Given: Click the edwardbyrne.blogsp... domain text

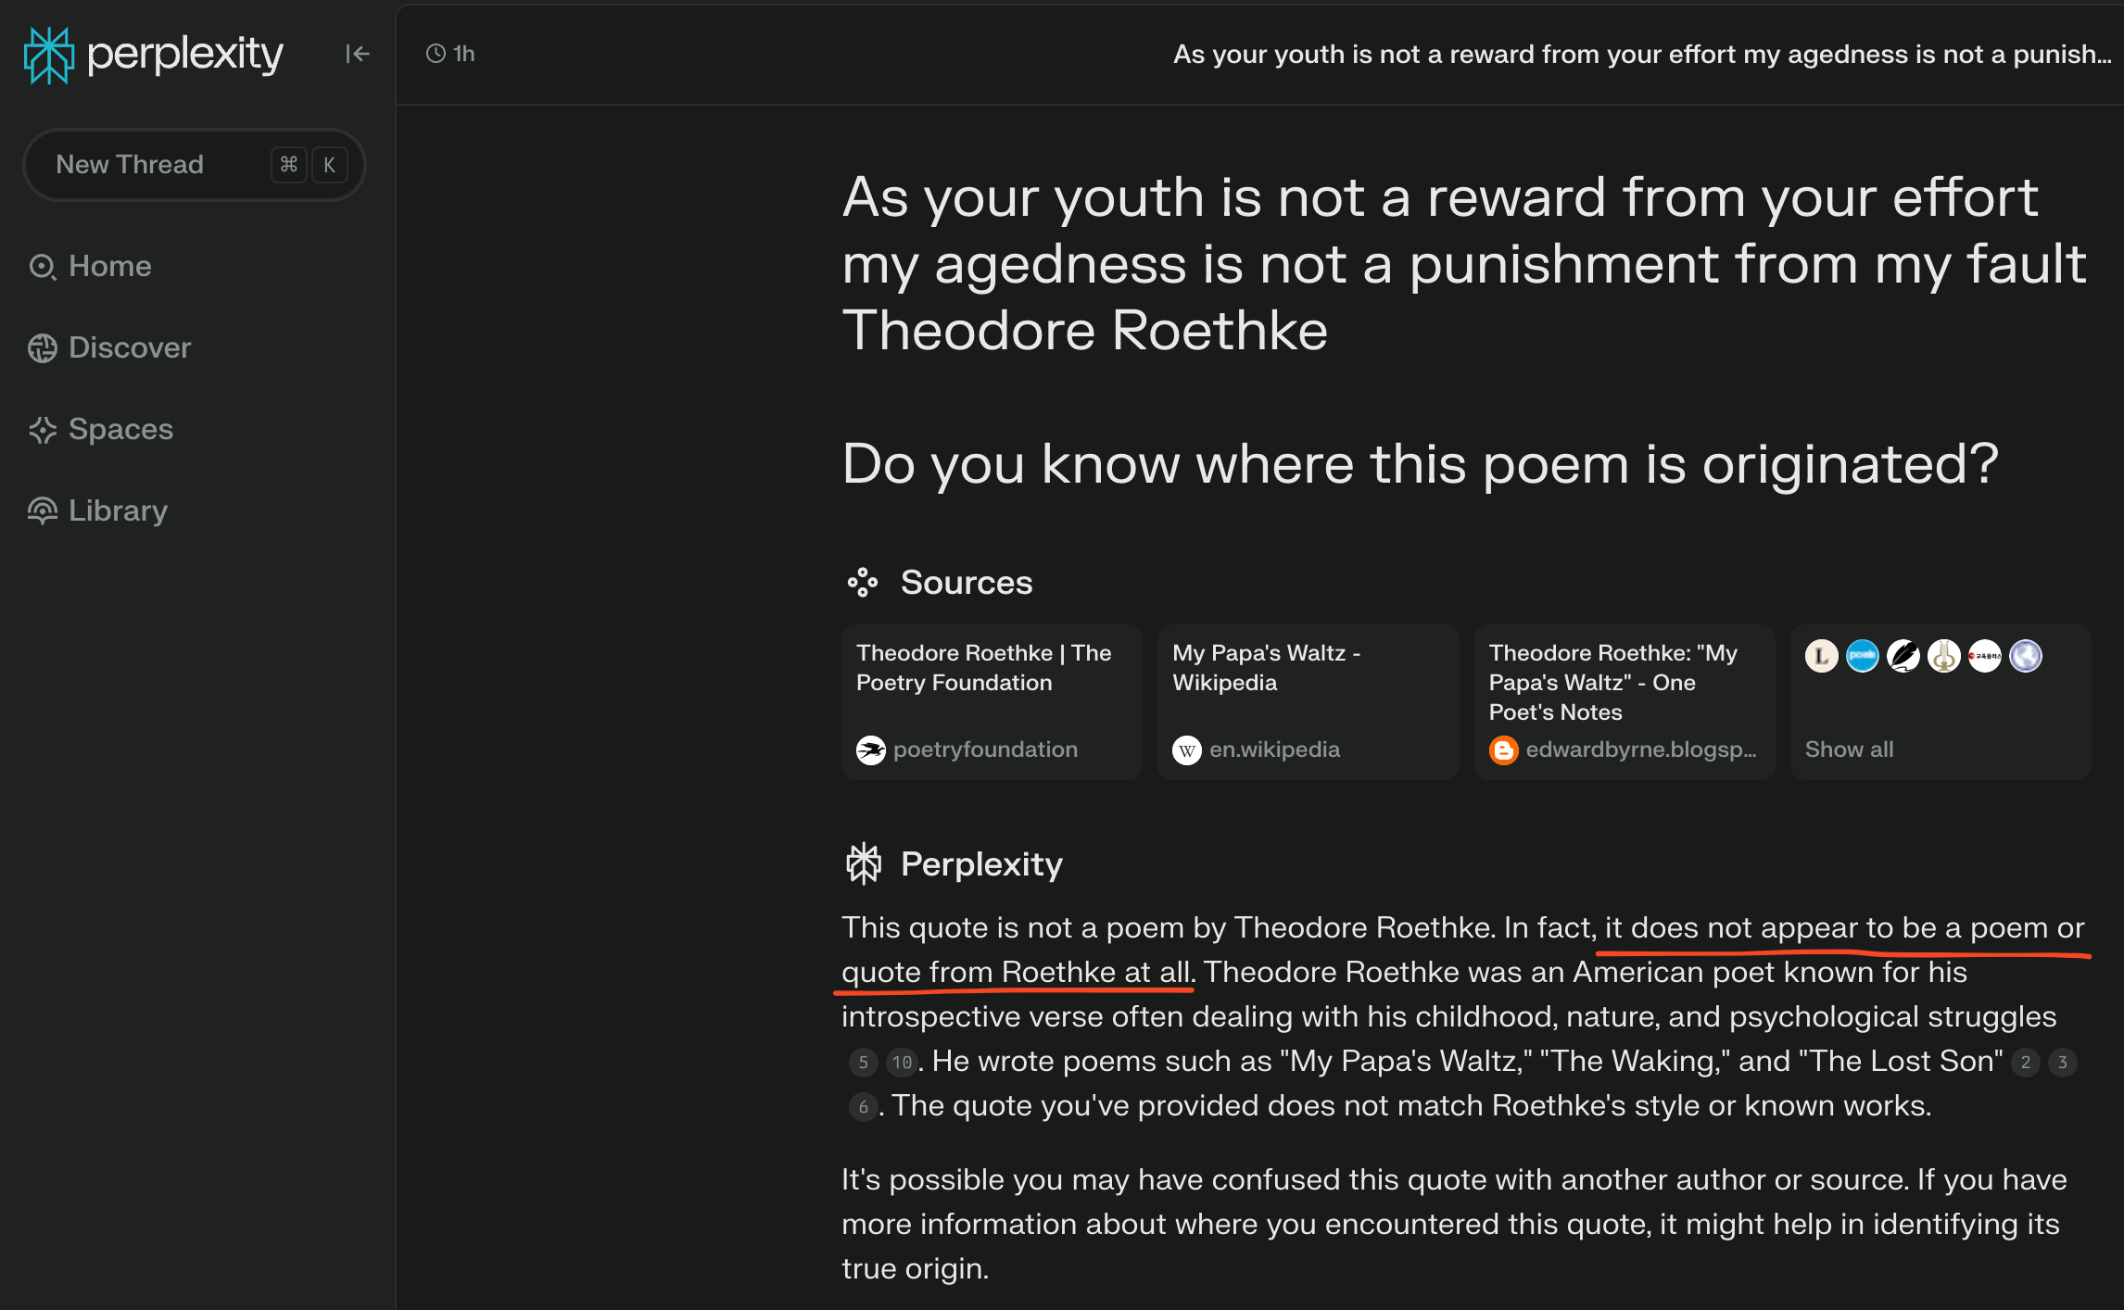Looking at the screenshot, I should 1641,749.
